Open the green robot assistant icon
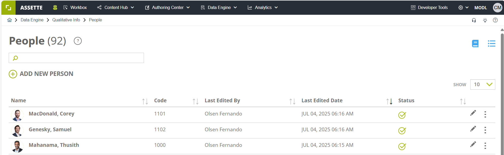The height and width of the screenshot is (155, 504). tap(55, 8)
